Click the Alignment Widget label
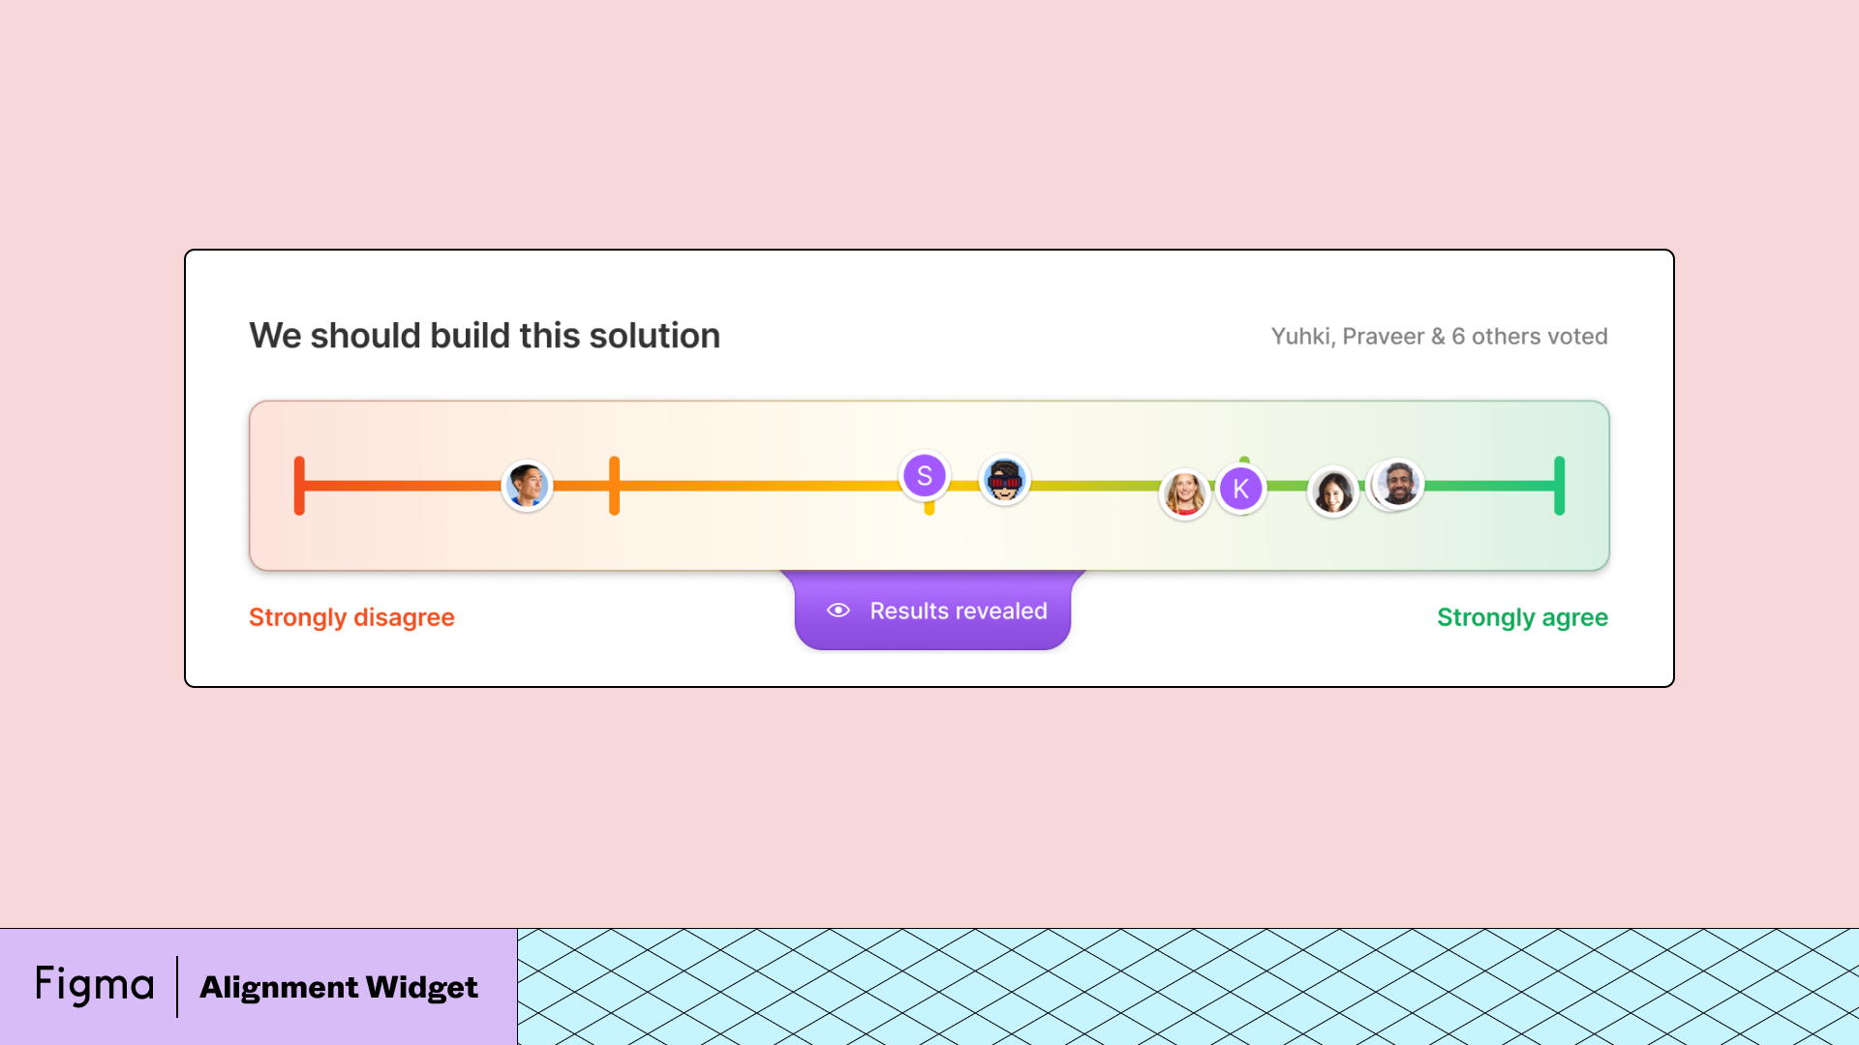The height and width of the screenshot is (1045, 1859). click(x=339, y=987)
